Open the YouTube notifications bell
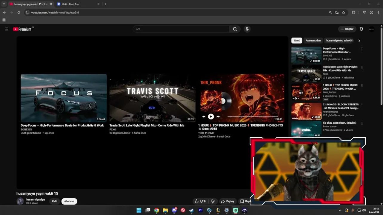 click(x=361, y=29)
